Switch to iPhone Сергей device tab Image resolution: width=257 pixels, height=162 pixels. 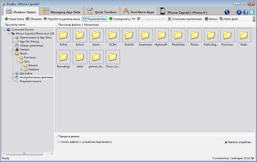pyautogui.click(x=184, y=12)
